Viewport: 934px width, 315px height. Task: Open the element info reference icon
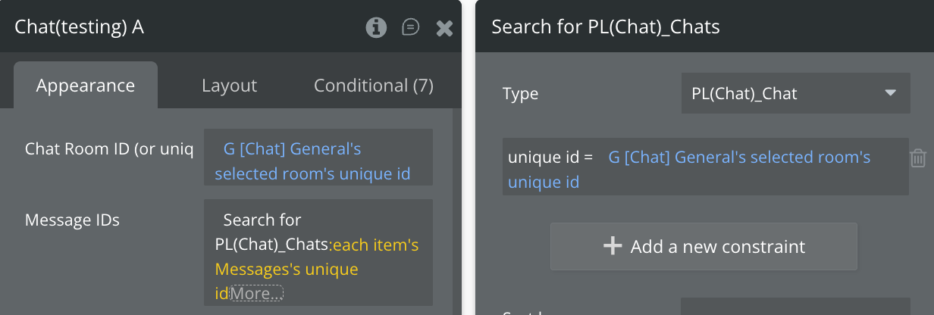click(375, 28)
